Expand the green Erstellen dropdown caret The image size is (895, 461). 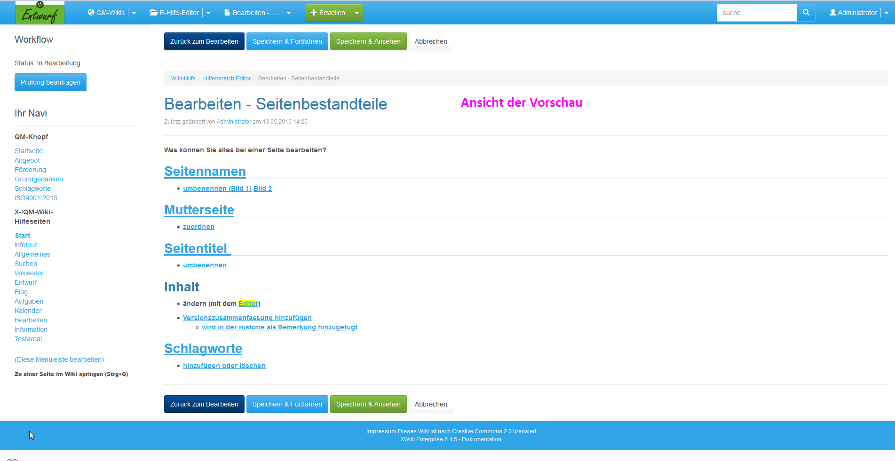click(x=357, y=13)
